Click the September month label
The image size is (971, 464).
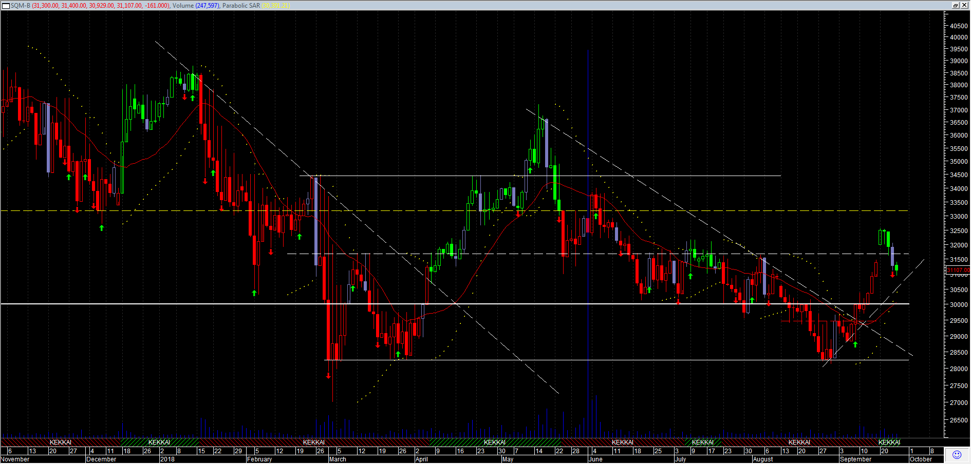pyautogui.click(x=856, y=459)
